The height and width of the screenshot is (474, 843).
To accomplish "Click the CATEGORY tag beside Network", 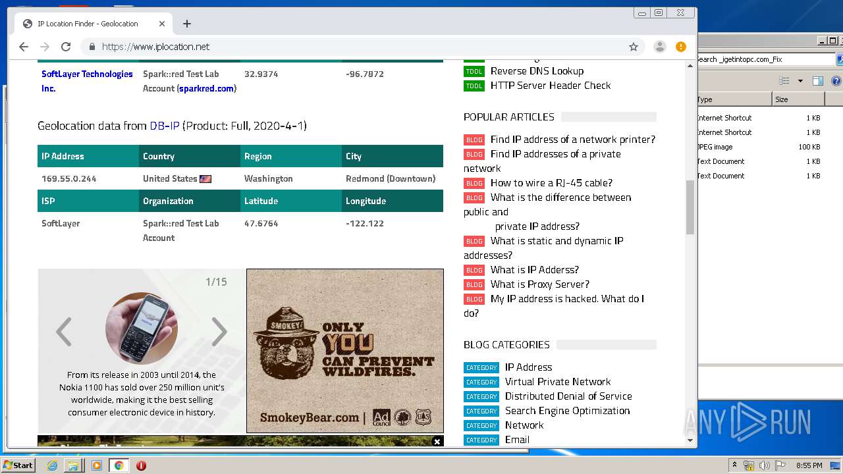I will [x=481, y=425].
